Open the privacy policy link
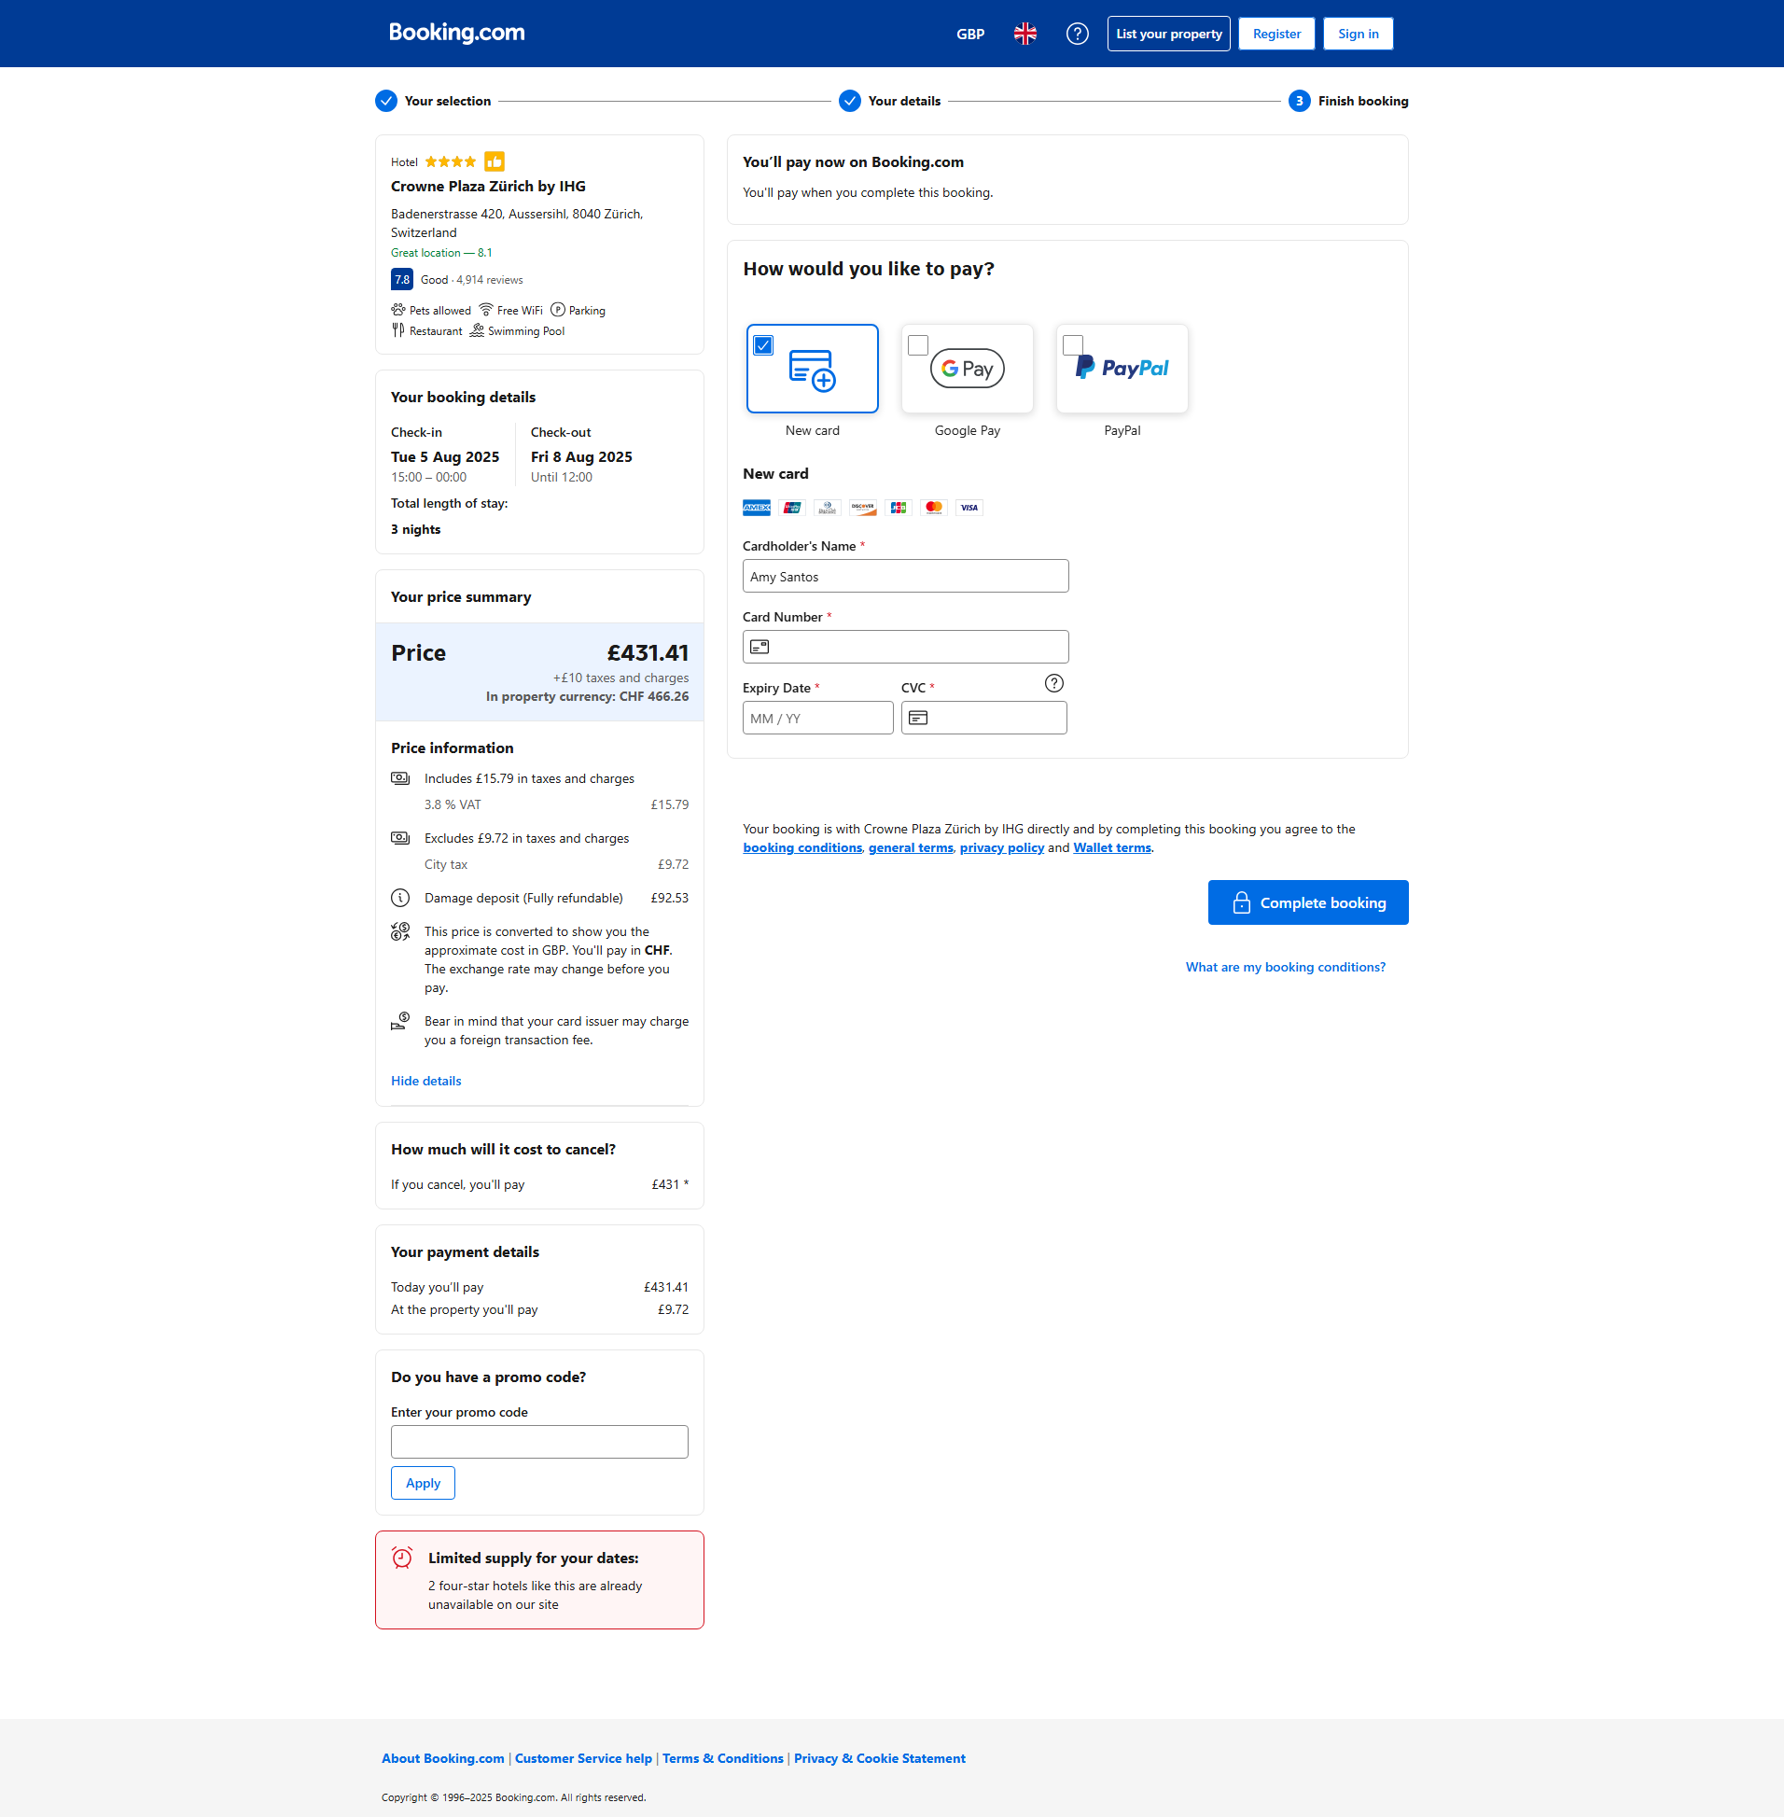The image size is (1784, 1817). point(1002,848)
